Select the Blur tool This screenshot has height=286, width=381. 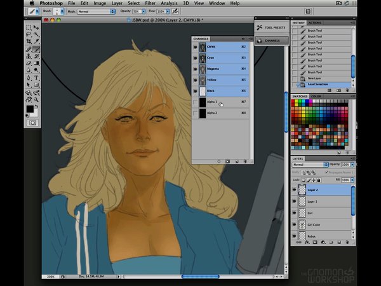pyautogui.click(x=29, y=71)
